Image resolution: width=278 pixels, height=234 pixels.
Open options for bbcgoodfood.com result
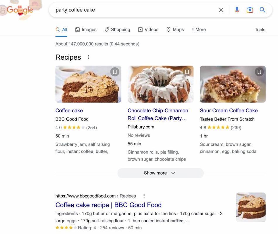pyautogui.click(x=144, y=196)
